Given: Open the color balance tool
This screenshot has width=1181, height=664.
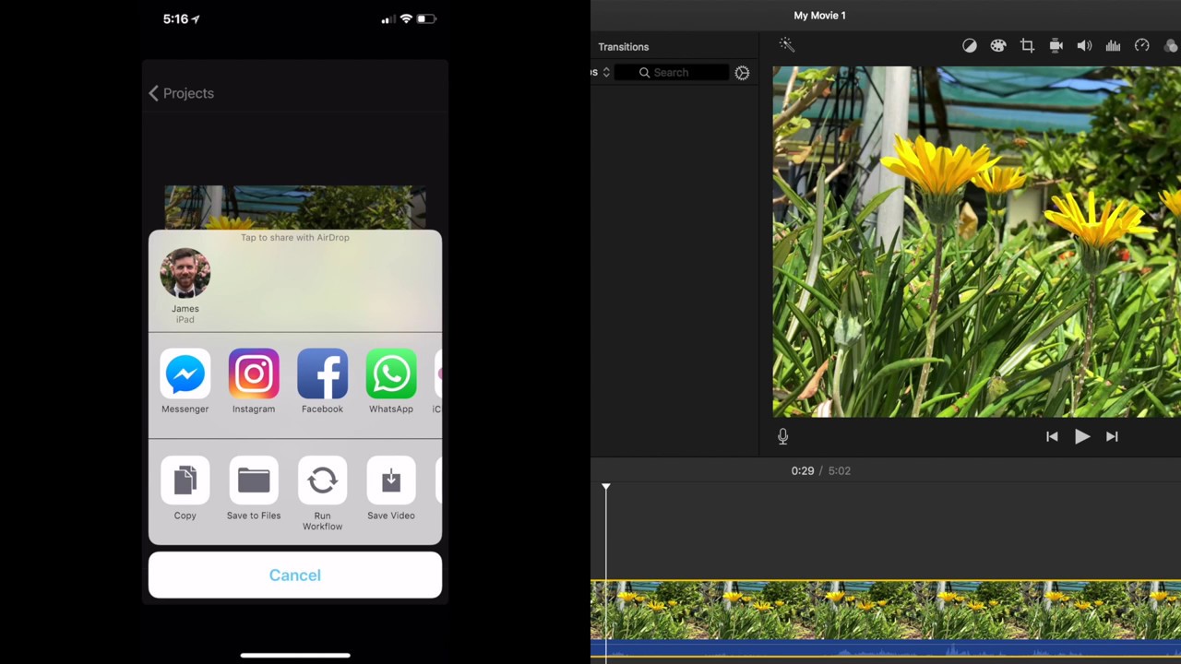Looking at the screenshot, I should click(970, 45).
